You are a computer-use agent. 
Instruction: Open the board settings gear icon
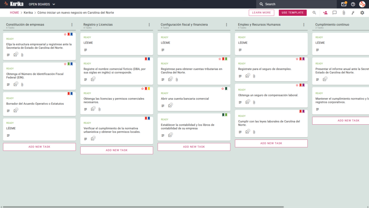pyautogui.click(x=362, y=13)
